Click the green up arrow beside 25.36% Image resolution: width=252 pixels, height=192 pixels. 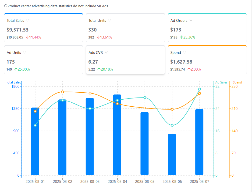[181, 37]
